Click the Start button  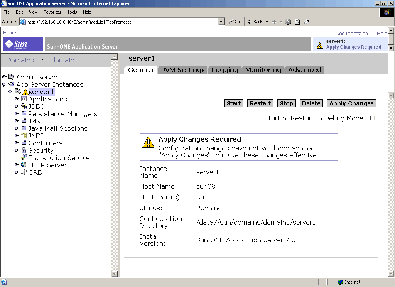[233, 103]
